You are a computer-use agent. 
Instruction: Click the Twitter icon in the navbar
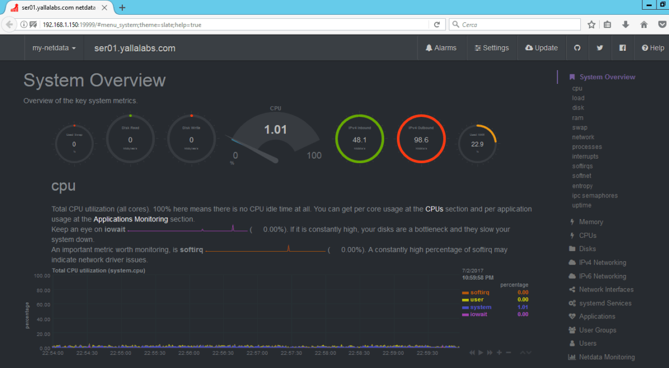tap(600, 48)
